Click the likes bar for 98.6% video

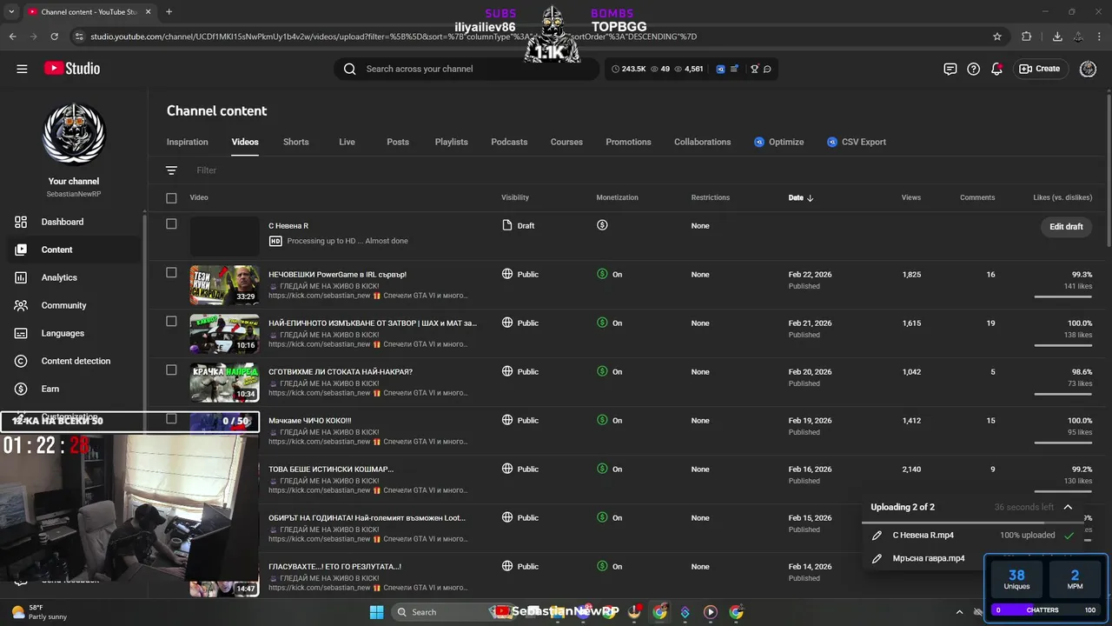(1062, 394)
